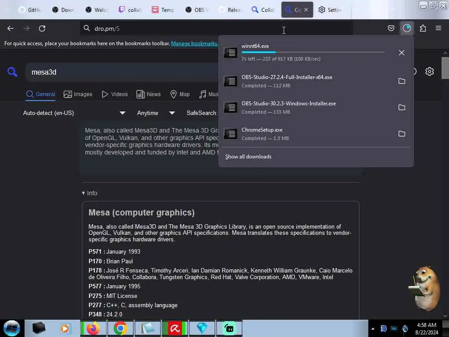Viewport: 449px width, 337px height.
Task: Reload the page with the refresh icon
Action: pyautogui.click(x=42, y=29)
